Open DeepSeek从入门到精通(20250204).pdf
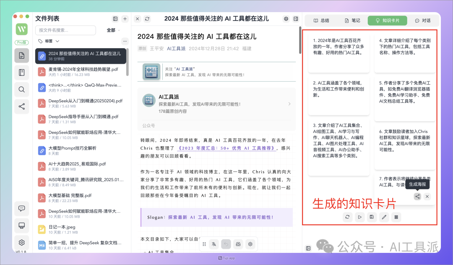 (x=81, y=103)
